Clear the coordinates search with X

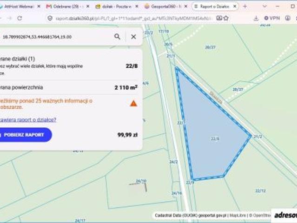[133, 37]
